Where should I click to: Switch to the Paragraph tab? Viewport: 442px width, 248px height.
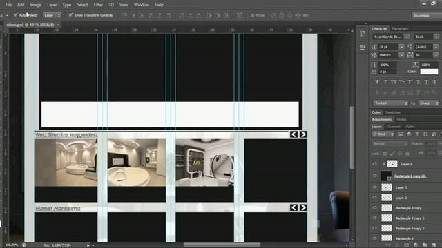click(x=400, y=28)
